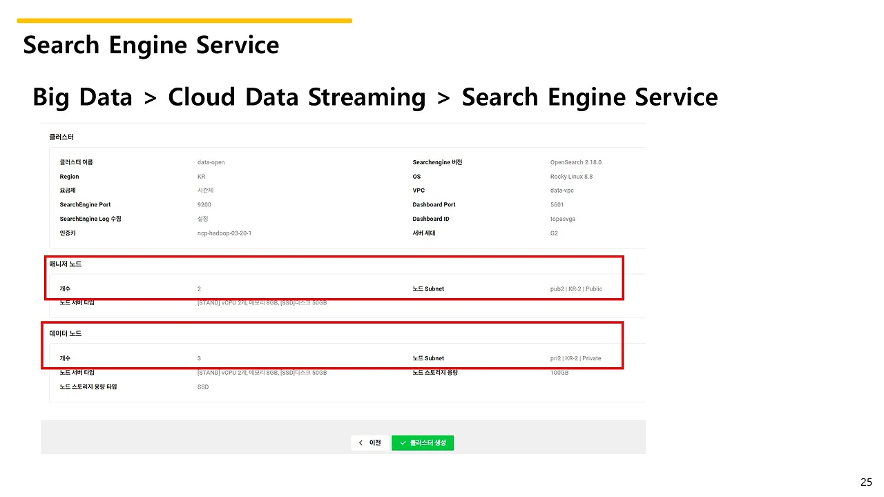Select the 설정 log collection value
The width and height of the screenshot is (884, 497).
[203, 219]
